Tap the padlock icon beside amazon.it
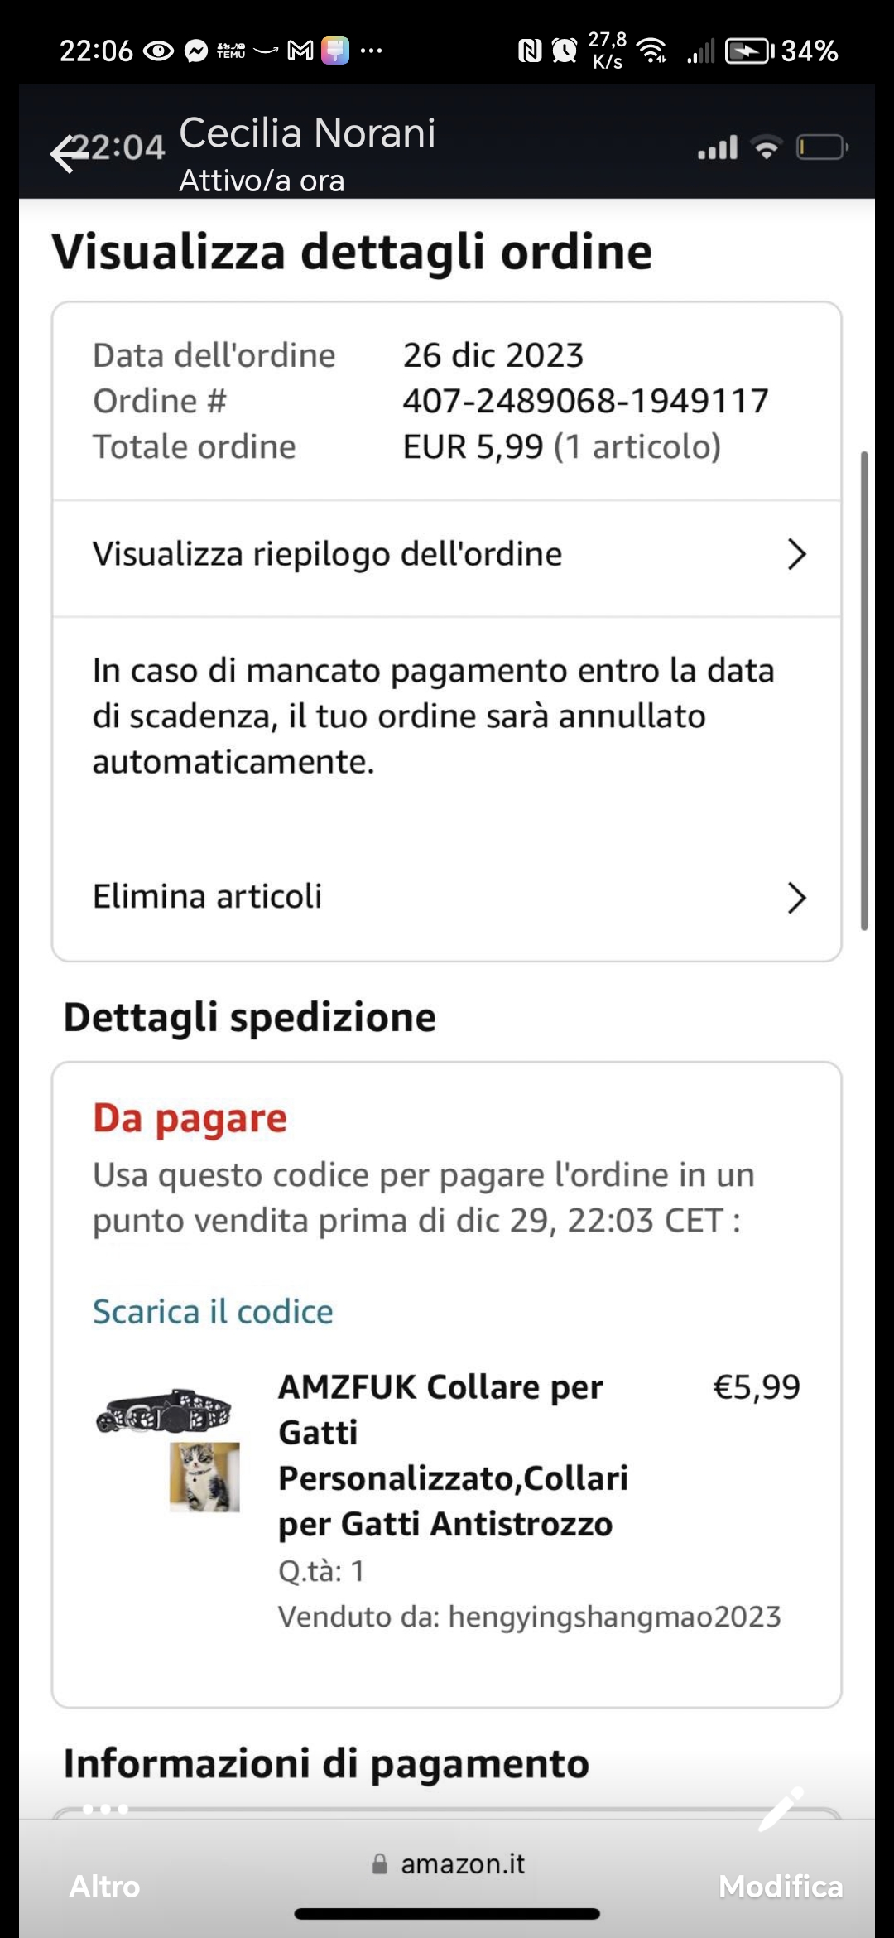 tap(380, 1864)
